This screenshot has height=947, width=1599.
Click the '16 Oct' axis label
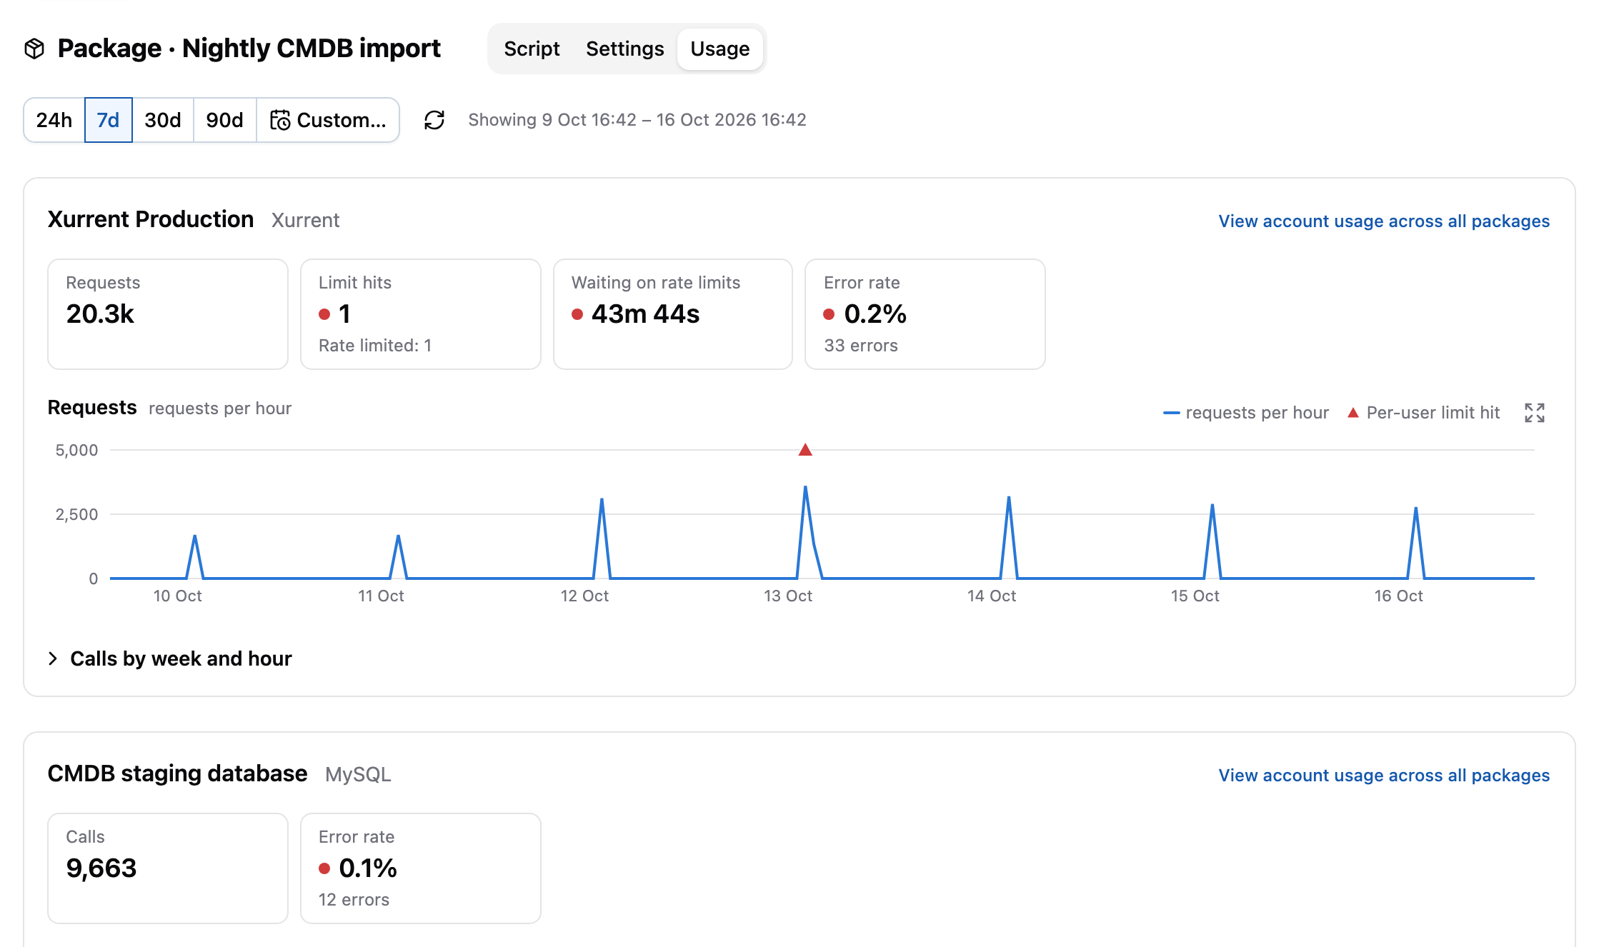point(1399,596)
